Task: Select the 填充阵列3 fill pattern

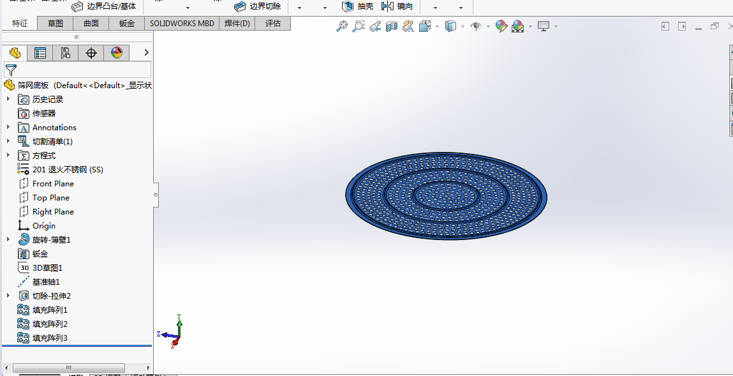Action: 43,338
